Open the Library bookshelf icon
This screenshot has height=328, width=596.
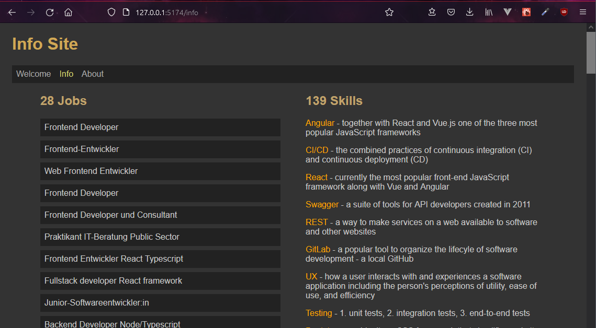[488, 13]
